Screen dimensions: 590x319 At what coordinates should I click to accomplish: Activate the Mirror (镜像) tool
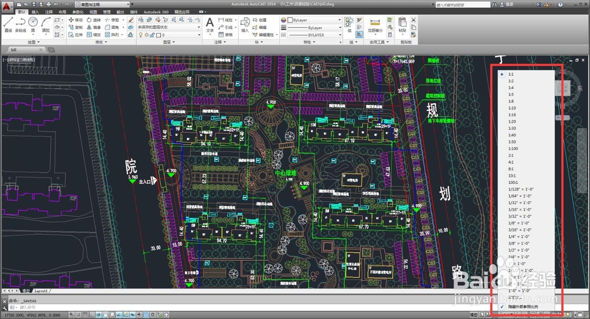click(93, 27)
